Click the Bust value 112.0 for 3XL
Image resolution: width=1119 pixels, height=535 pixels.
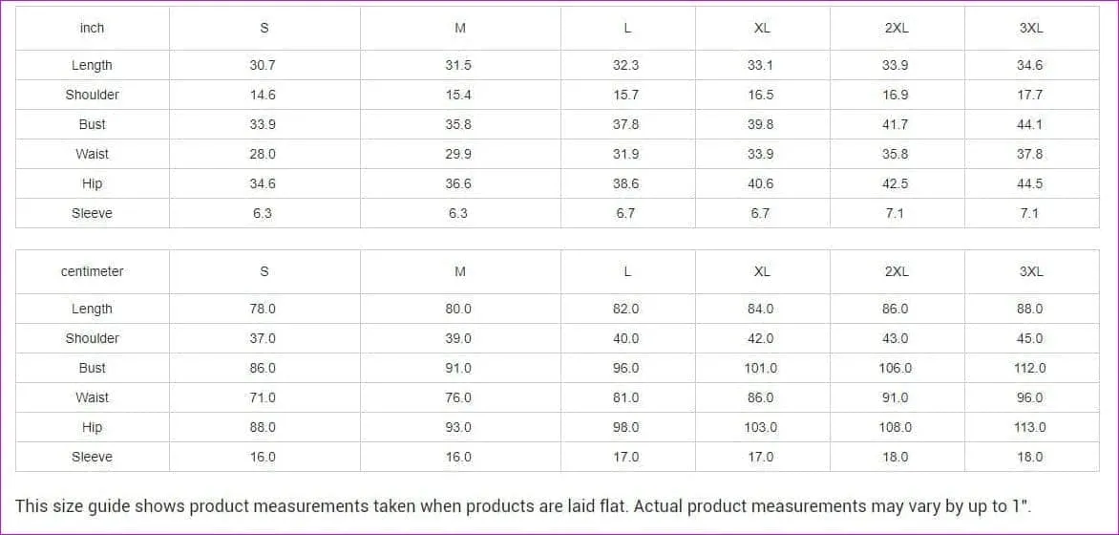click(x=1030, y=368)
